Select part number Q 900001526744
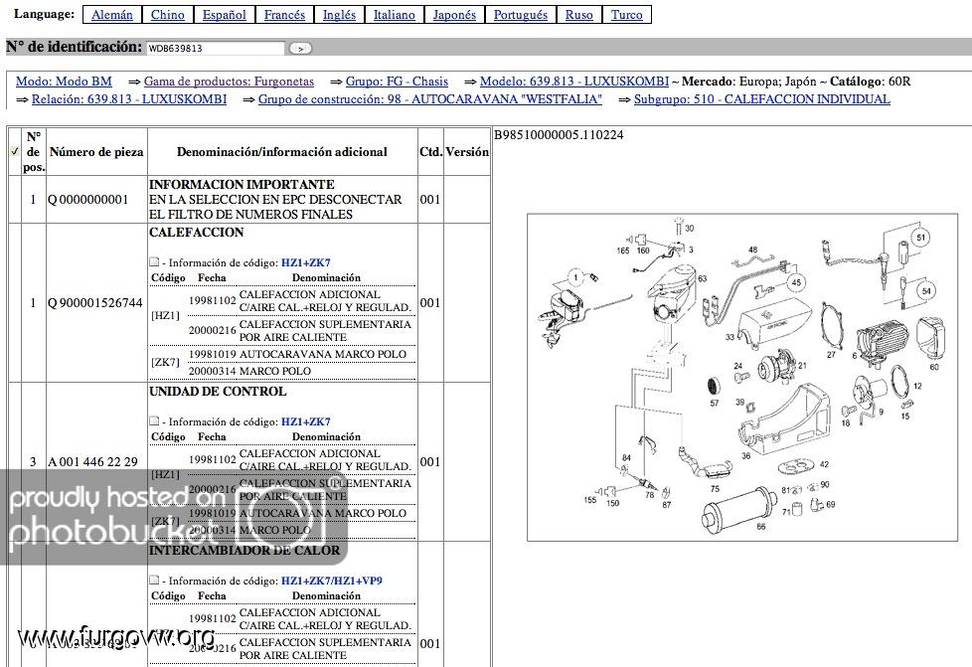 pyautogui.click(x=95, y=302)
